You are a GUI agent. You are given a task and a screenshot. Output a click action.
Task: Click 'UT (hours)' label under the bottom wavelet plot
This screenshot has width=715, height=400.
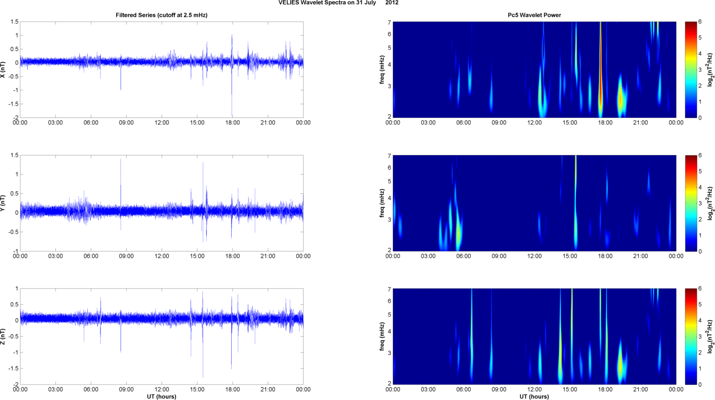[534, 397]
